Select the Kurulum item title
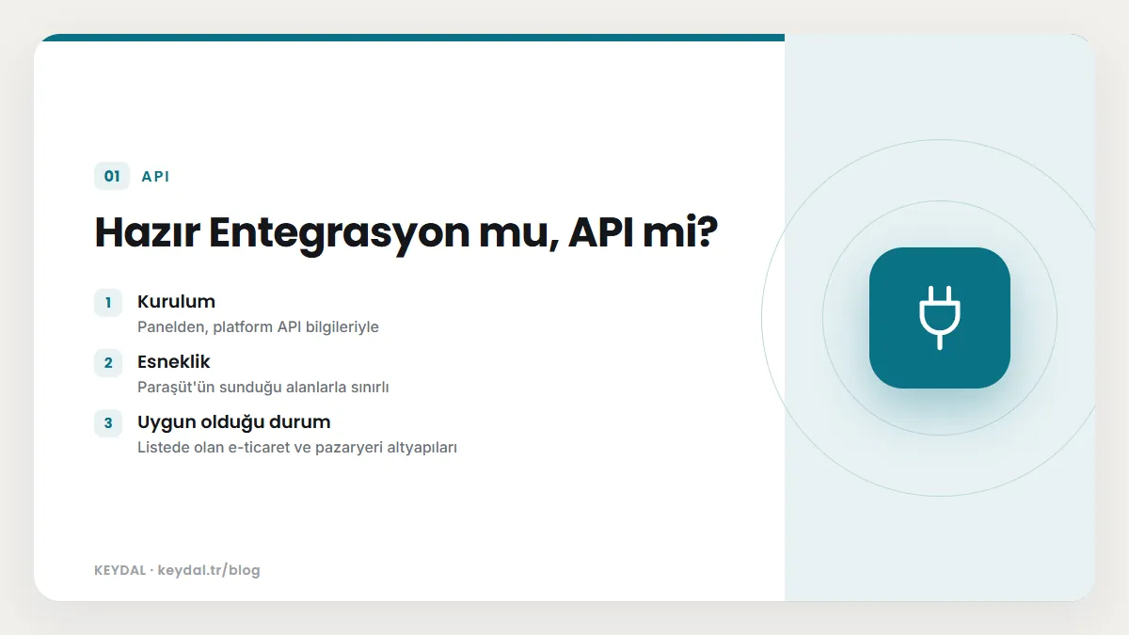Viewport: 1129px width, 635px height. [x=176, y=302]
